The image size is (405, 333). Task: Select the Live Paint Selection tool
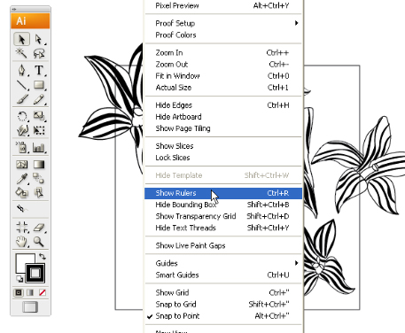coord(39,192)
